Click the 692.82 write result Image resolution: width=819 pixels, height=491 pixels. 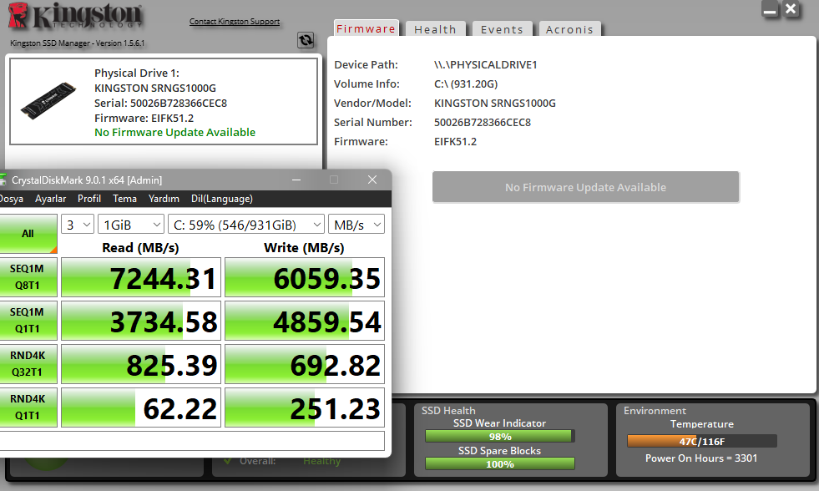tap(305, 364)
